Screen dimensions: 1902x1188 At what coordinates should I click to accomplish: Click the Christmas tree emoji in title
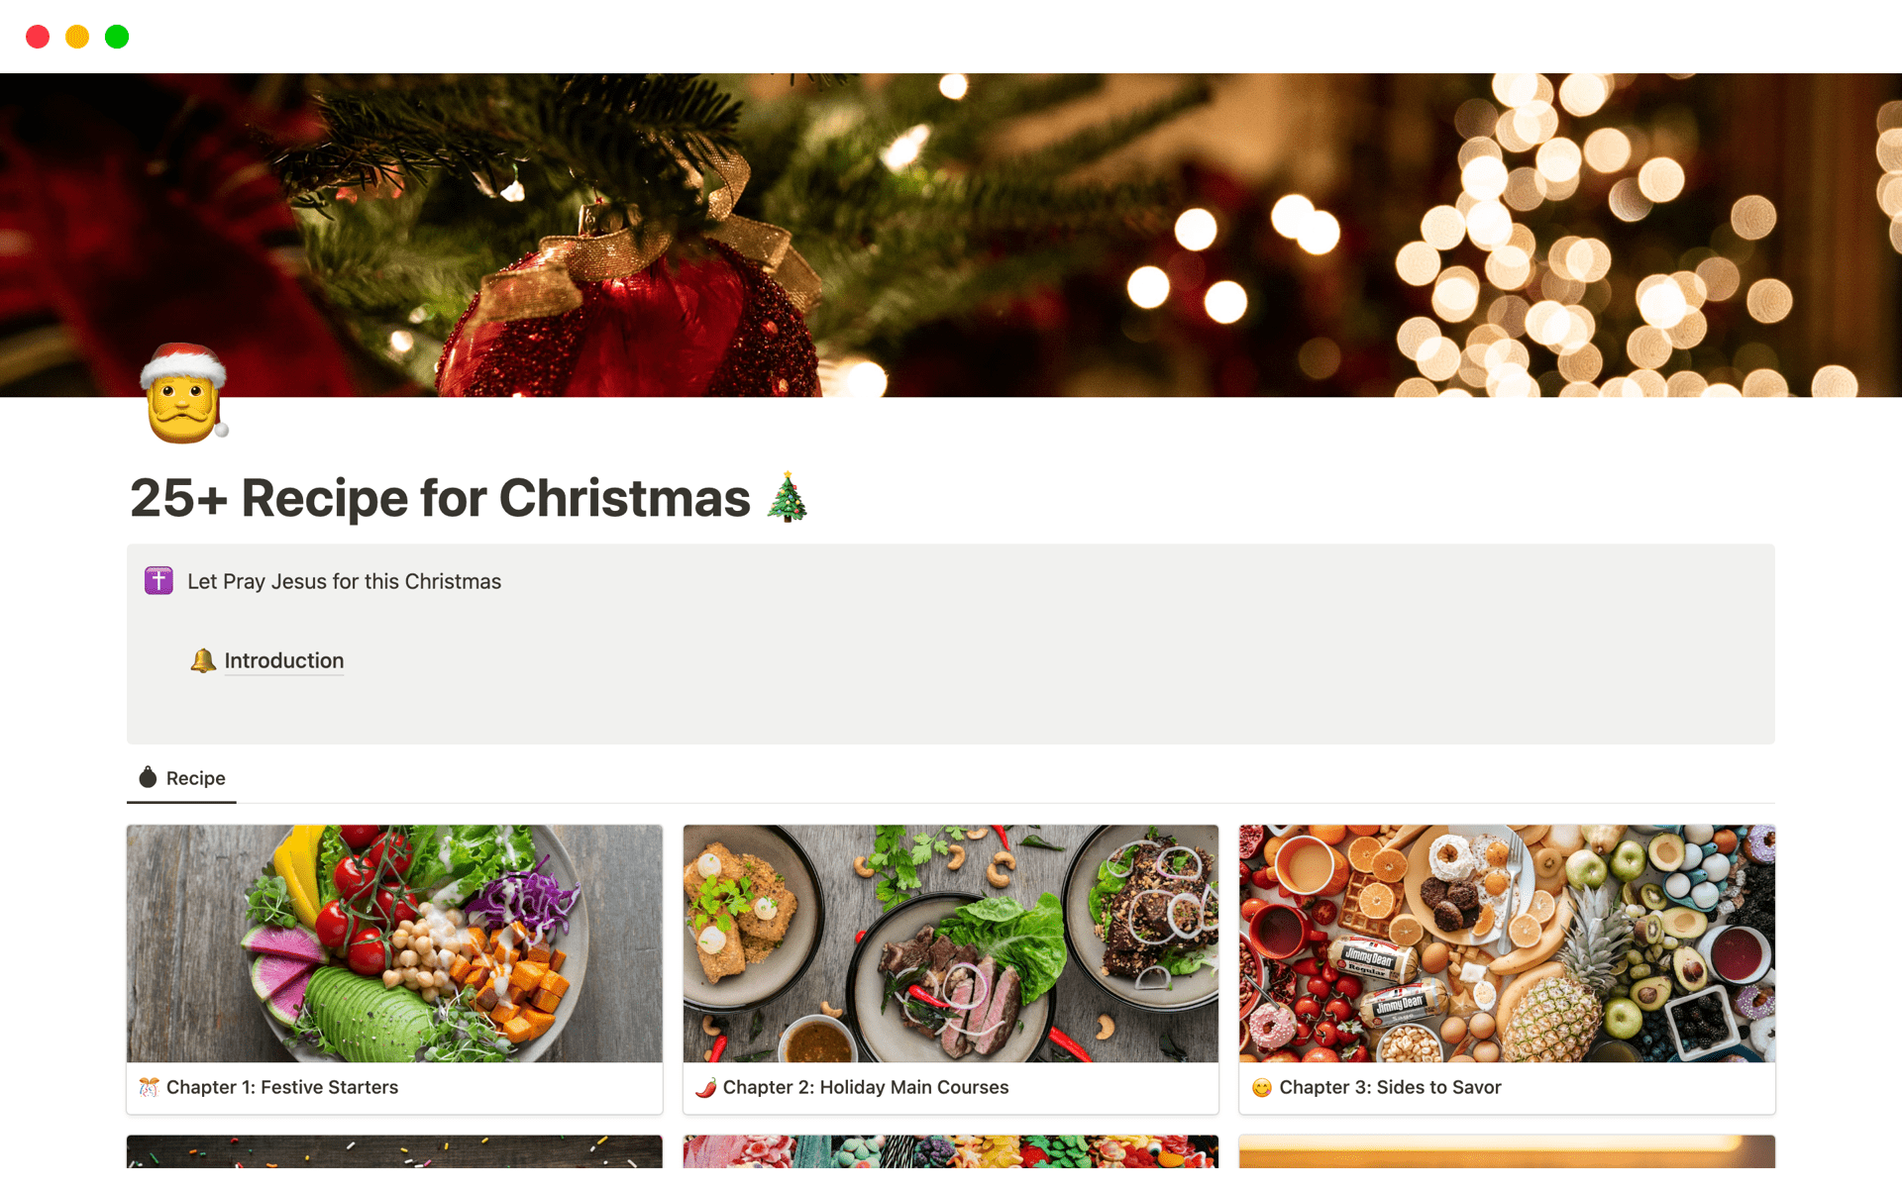pos(788,498)
